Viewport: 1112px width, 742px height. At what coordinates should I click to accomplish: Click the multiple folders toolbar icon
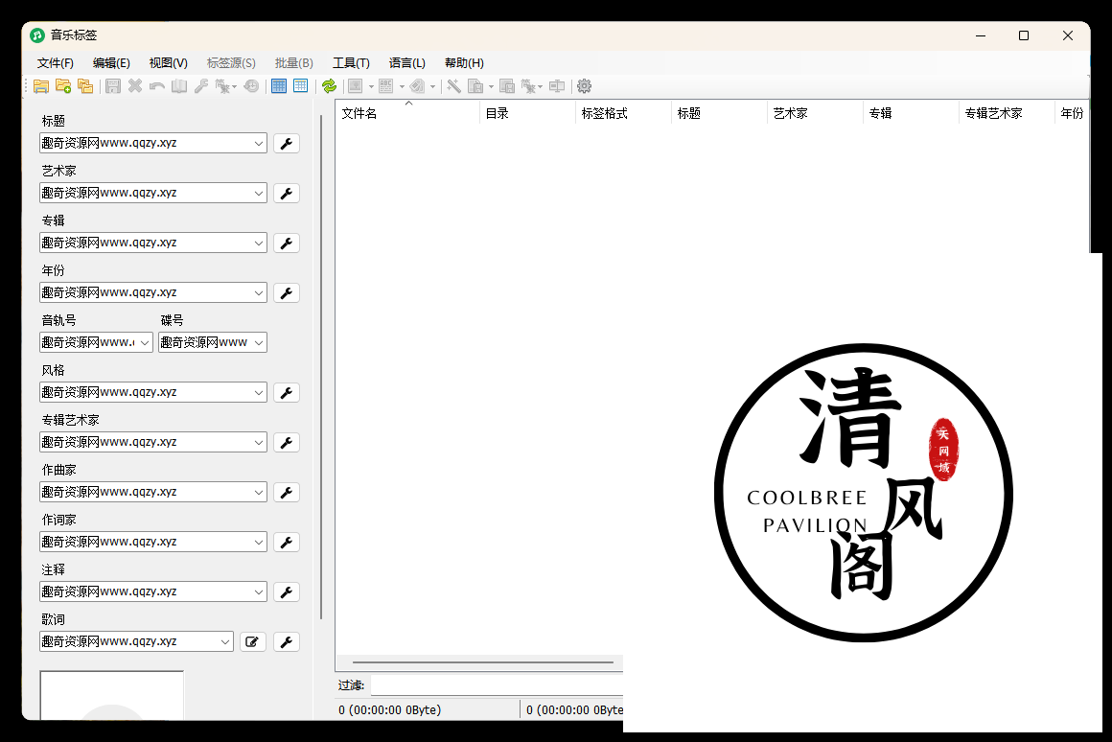tap(85, 86)
